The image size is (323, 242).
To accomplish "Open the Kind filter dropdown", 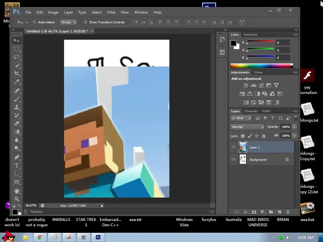I will (x=241, y=118).
